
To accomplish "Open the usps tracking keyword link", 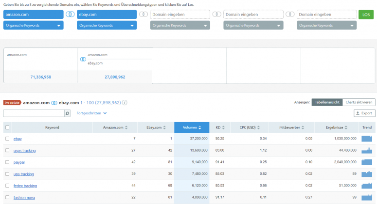I will pos(24,151).
